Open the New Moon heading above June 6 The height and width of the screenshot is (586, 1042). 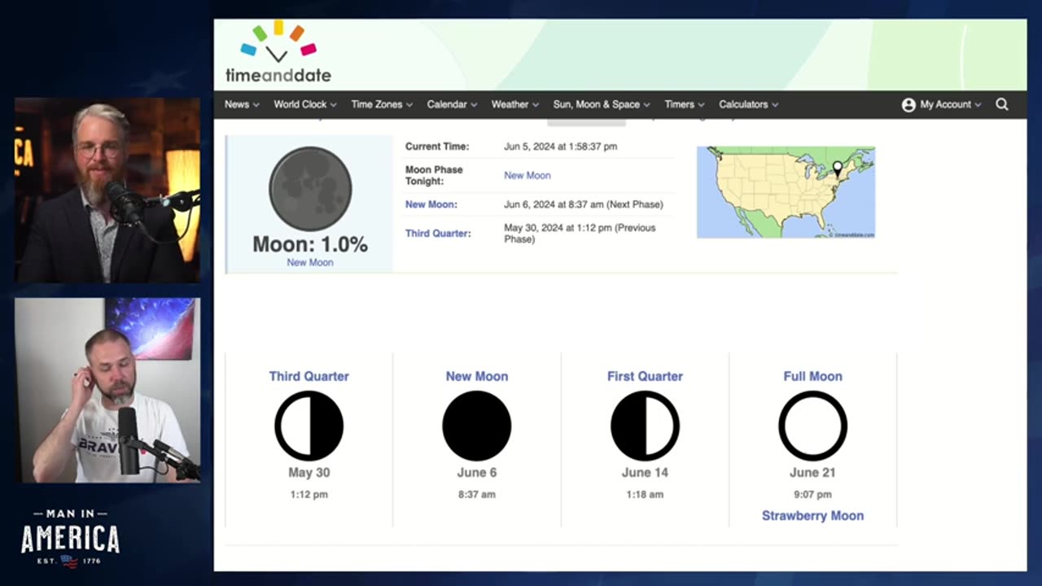pyautogui.click(x=477, y=376)
